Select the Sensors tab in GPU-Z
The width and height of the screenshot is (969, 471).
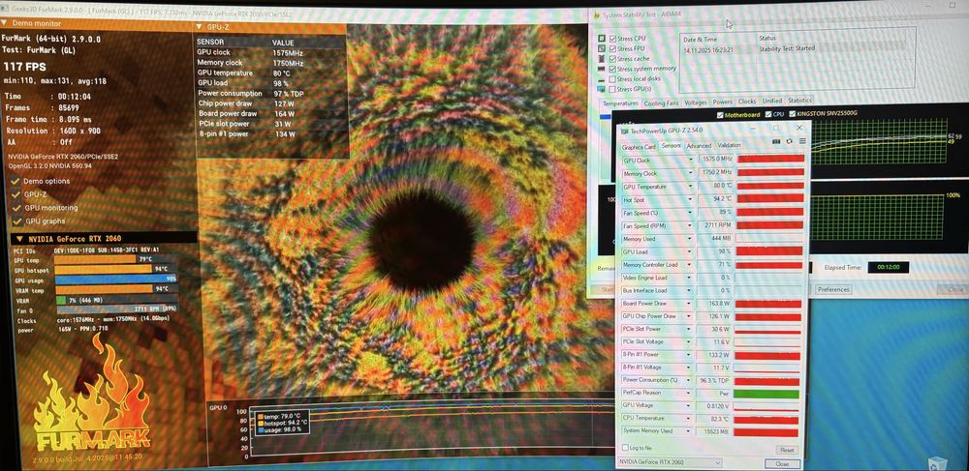(x=672, y=146)
